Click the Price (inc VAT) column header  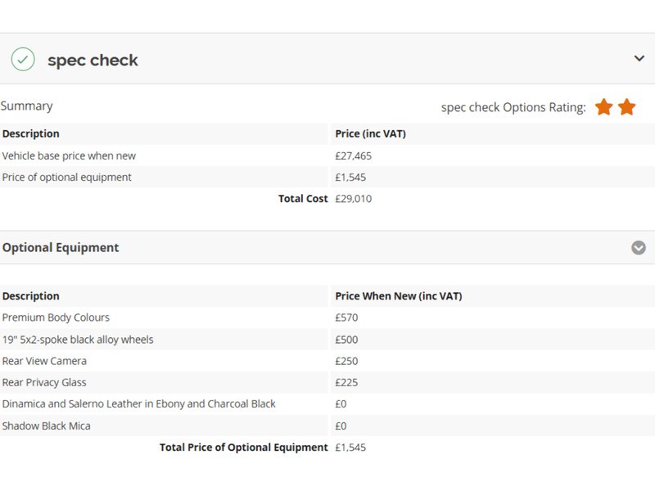click(370, 133)
